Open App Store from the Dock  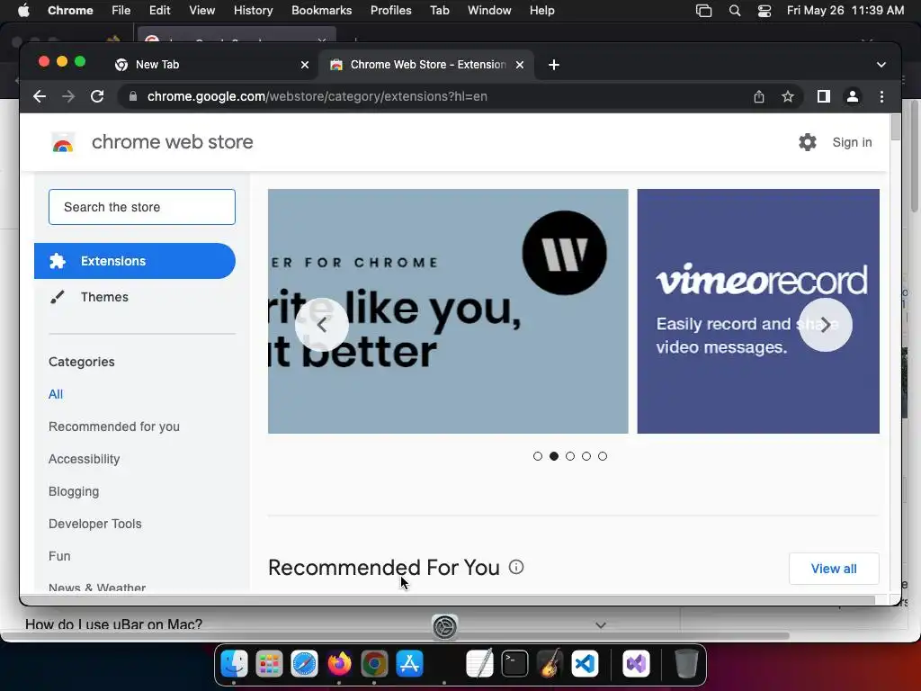pos(409,664)
